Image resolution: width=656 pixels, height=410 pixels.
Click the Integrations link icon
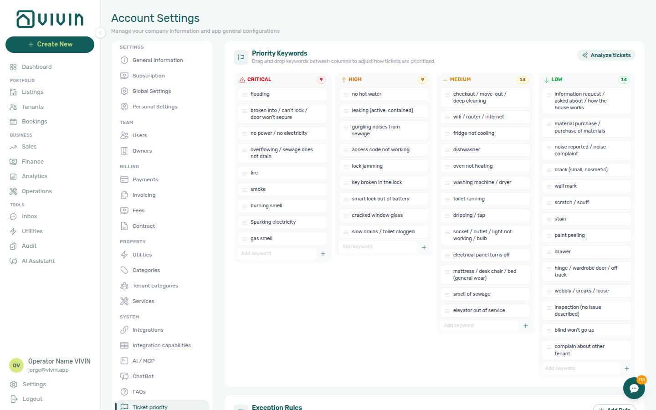(x=124, y=330)
